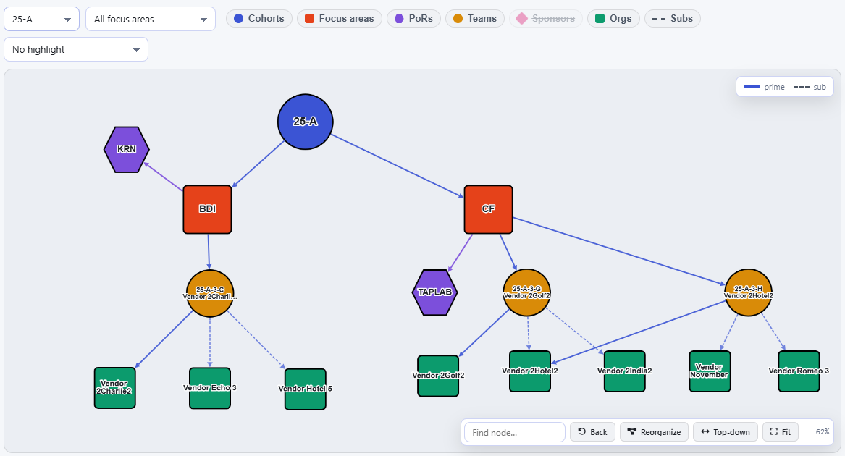Screen dimensions: 845x456
Task: Click the Vendor 2Golf2 green org node
Action: tap(438, 376)
